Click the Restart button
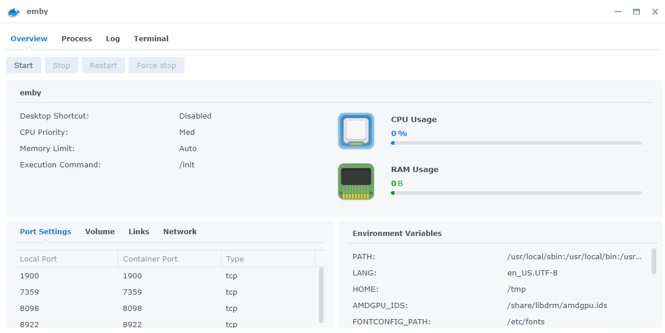The width and height of the screenshot is (665, 333). pos(104,66)
